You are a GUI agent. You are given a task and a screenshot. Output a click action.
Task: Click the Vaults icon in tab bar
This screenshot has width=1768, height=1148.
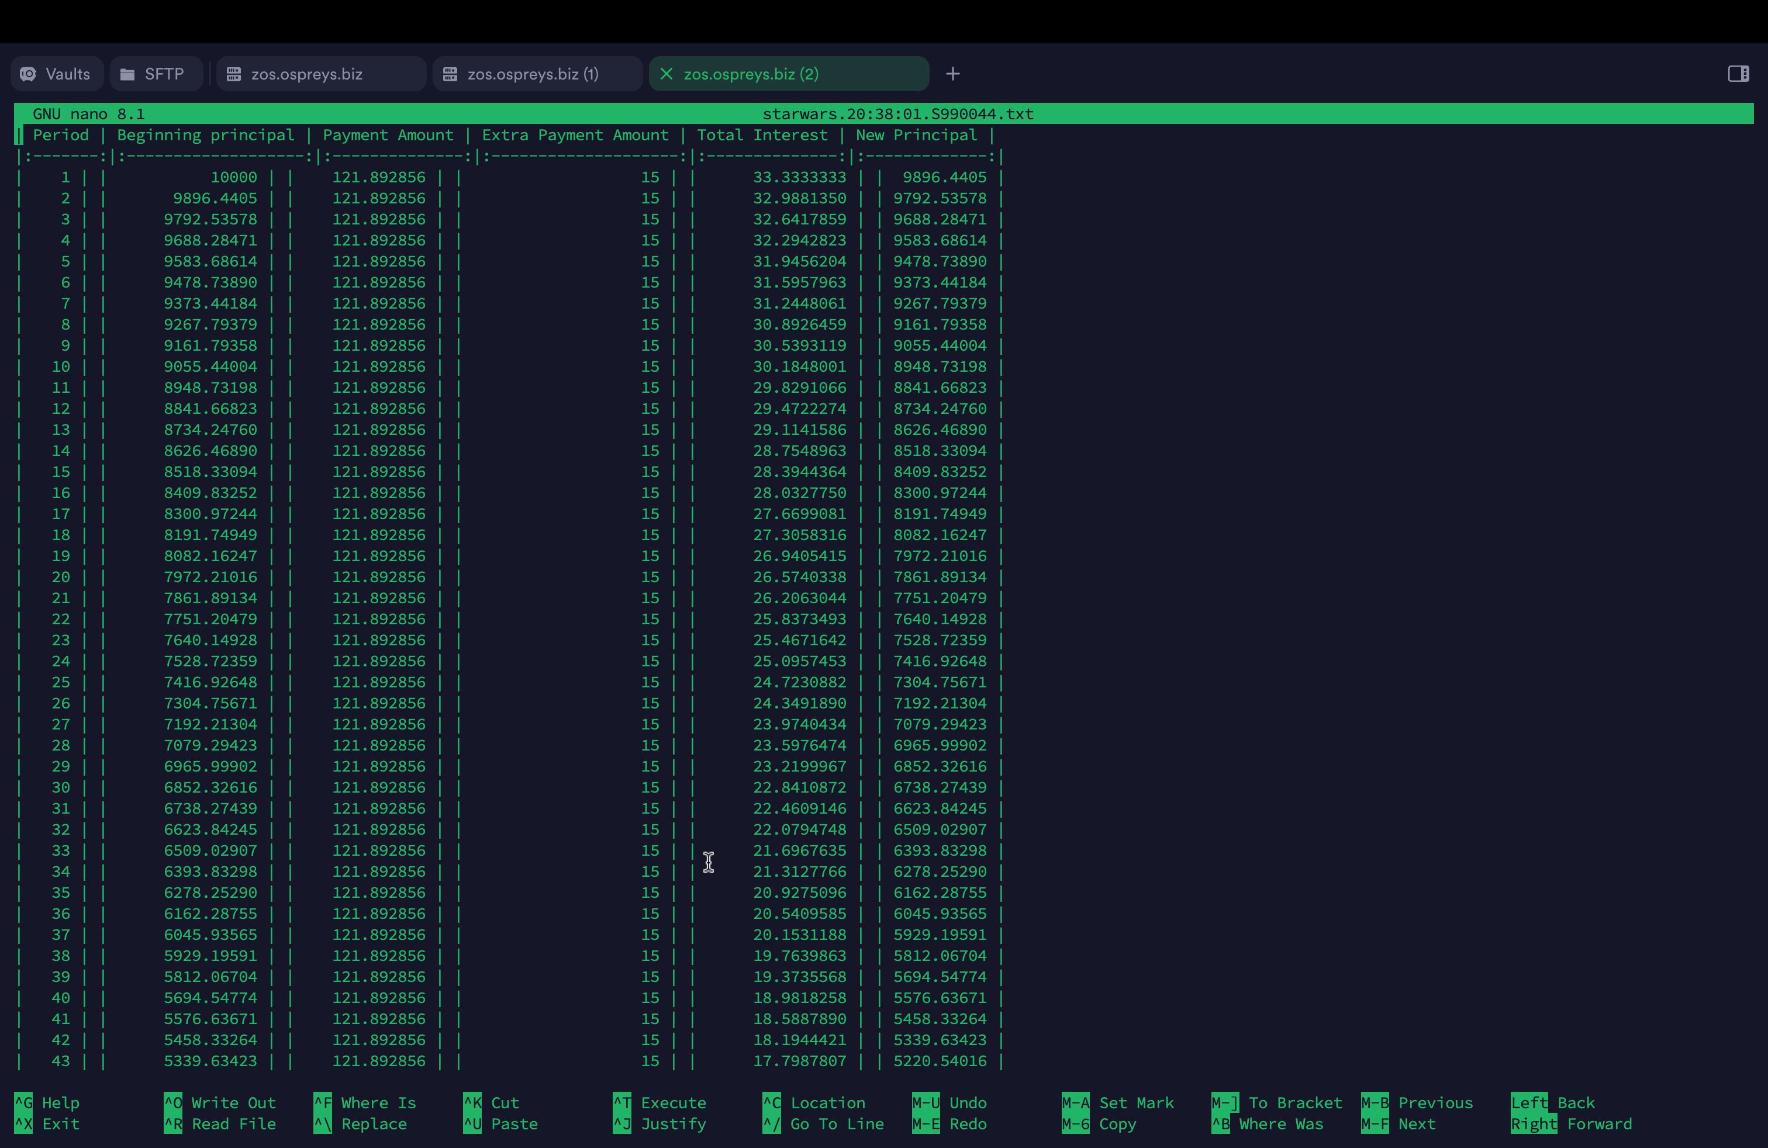click(x=28, y=74)
